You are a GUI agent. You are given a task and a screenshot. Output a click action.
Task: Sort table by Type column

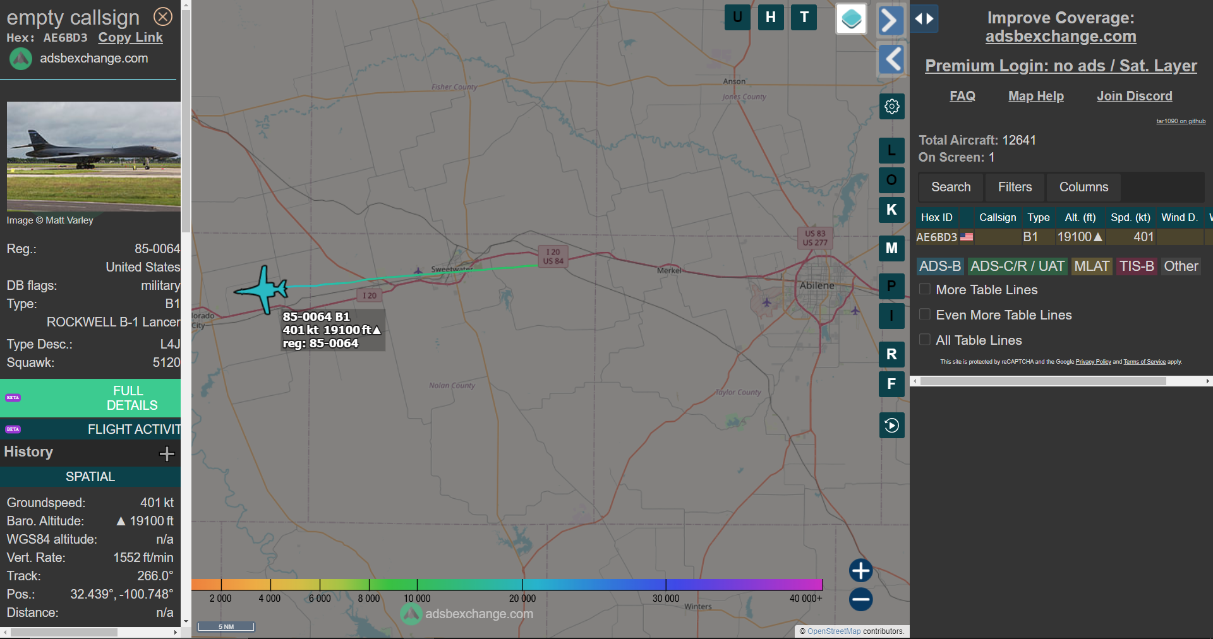(x=1039, y=217)
